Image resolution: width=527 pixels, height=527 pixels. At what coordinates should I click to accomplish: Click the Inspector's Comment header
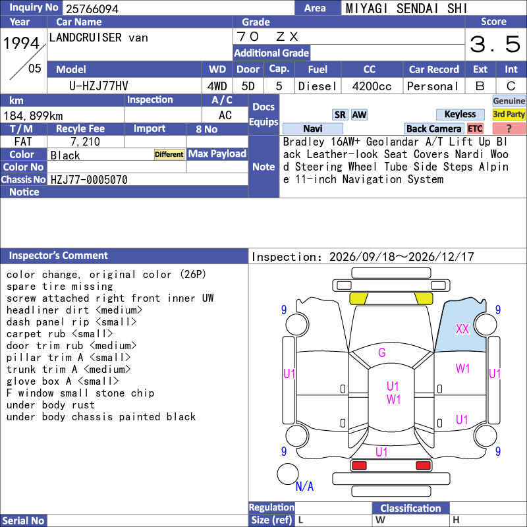(x=59, y=256)
